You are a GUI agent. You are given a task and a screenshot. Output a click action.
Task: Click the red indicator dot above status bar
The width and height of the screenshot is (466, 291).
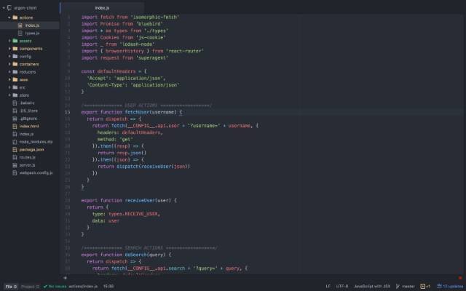coord(460,278)
